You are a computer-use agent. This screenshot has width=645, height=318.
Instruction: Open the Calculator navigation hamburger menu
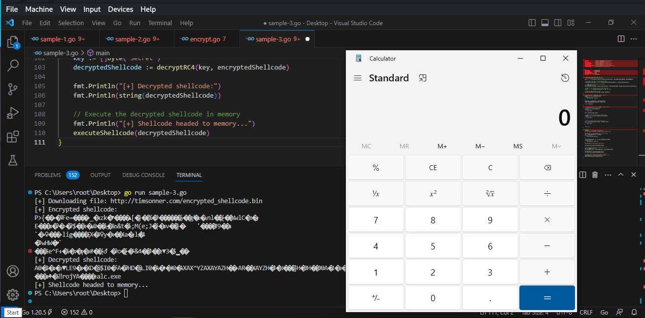pyautogui.click(x=358, y=78)
